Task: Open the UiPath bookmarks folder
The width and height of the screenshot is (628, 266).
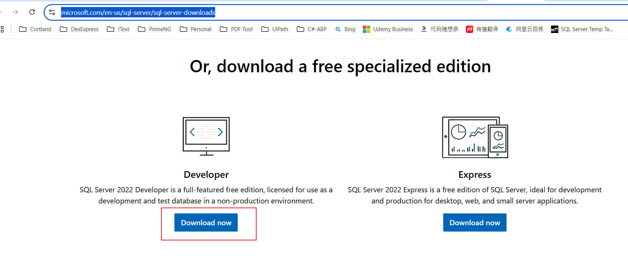Action: (275, 29)
